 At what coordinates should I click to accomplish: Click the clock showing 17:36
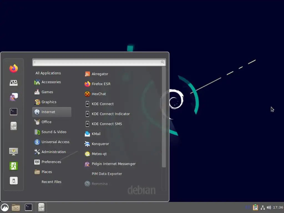coord(278,207)
